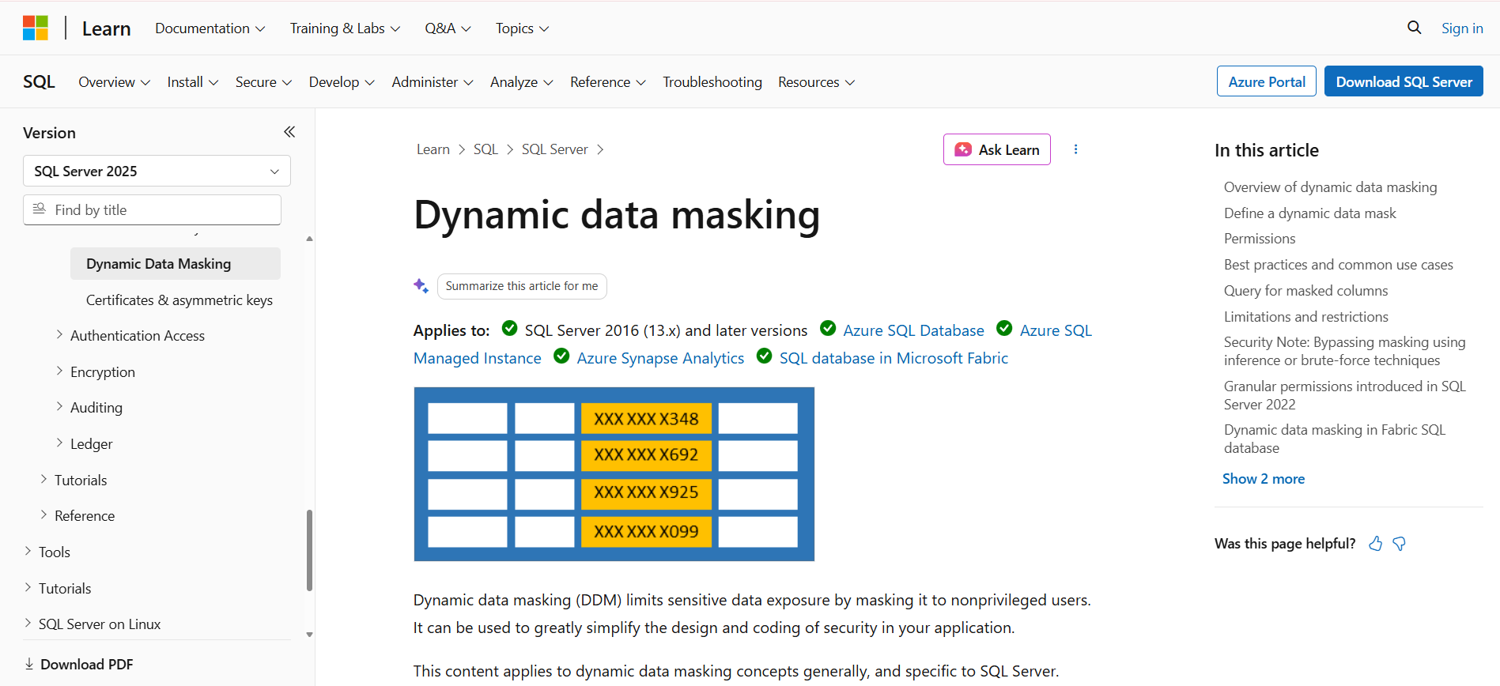Open the Topics menu
Screen dimensions: 1500x686
coord(522,28)
